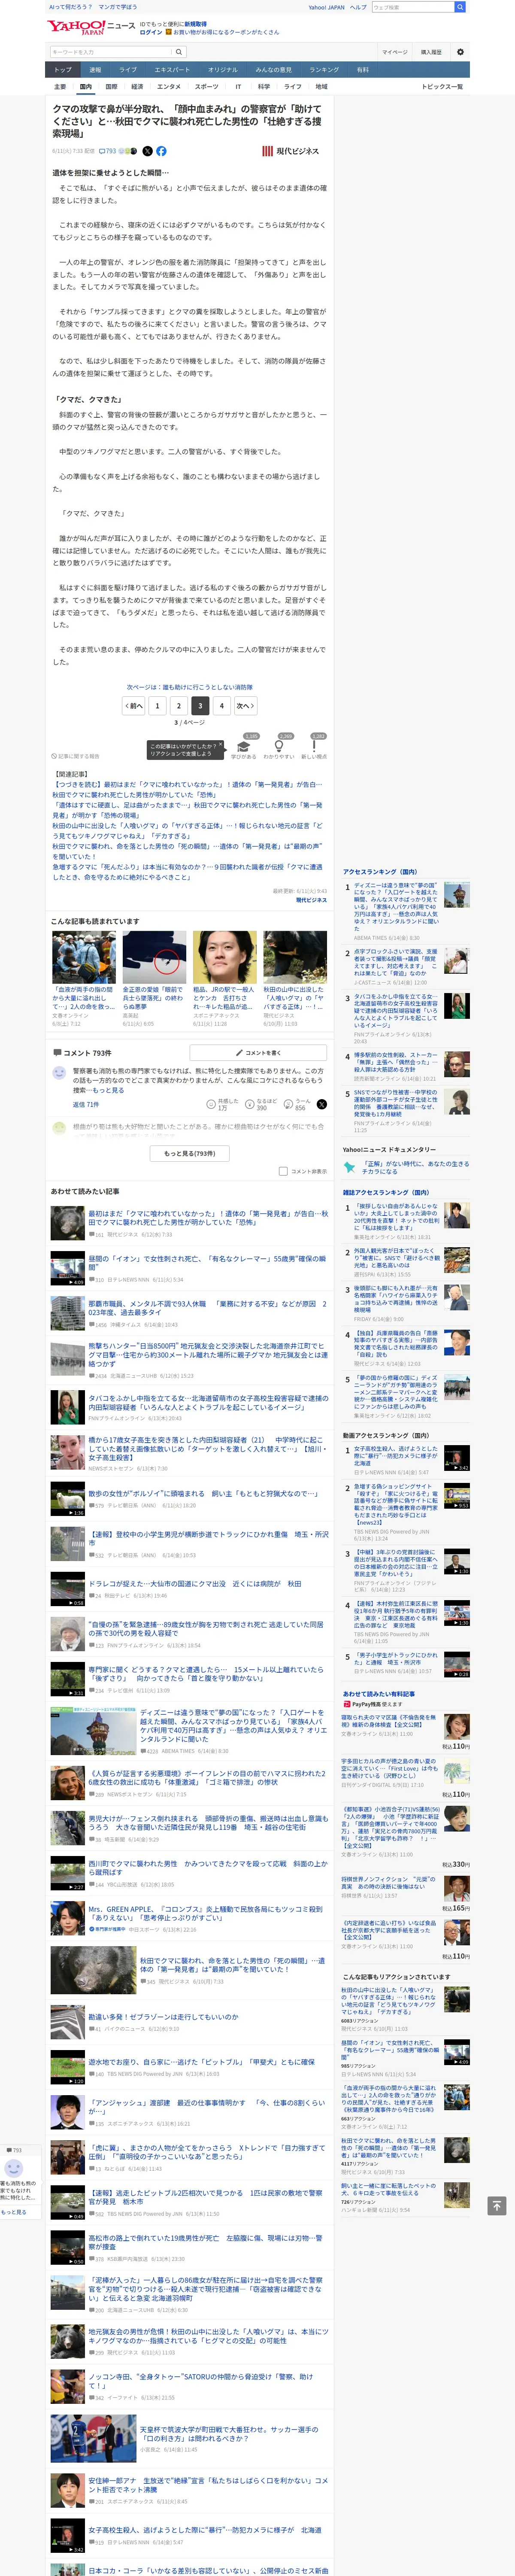Select the 国内 category tab

tap(86, 87)
